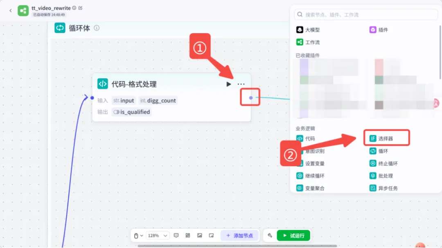Image resolution: width=442 pixels, height=248 pixels.
Task: Open the 插件 plugin option
Action: point(379,30)
